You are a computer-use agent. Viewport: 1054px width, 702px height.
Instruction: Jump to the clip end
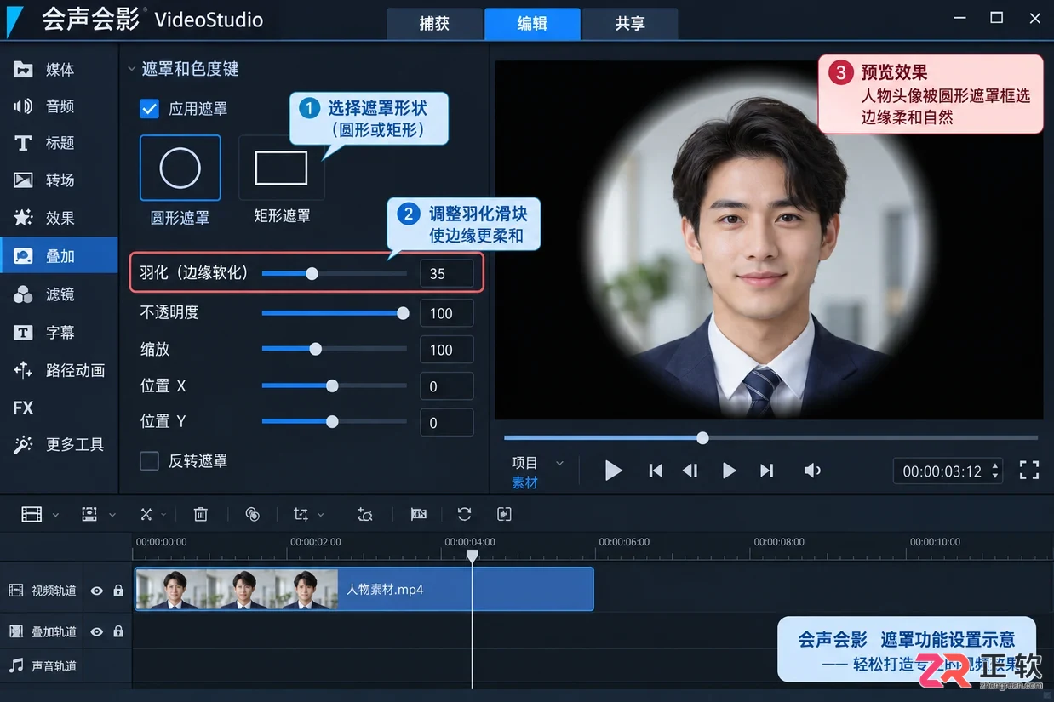[766, 471]
